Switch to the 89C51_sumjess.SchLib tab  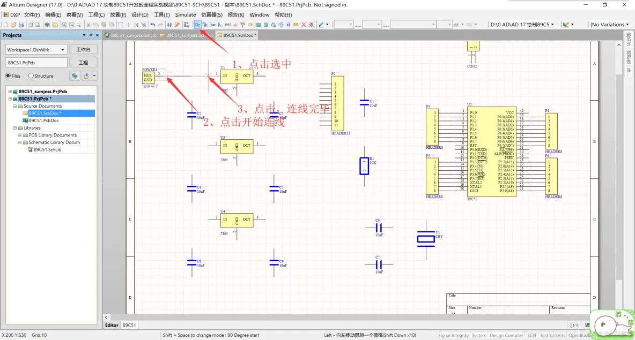point(131,35)
